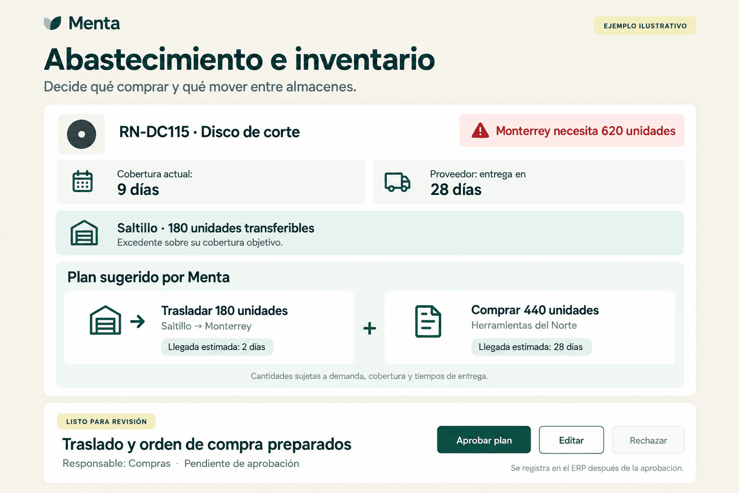Select the Monterrey necesita 620 unidades alert

(572, 130)
